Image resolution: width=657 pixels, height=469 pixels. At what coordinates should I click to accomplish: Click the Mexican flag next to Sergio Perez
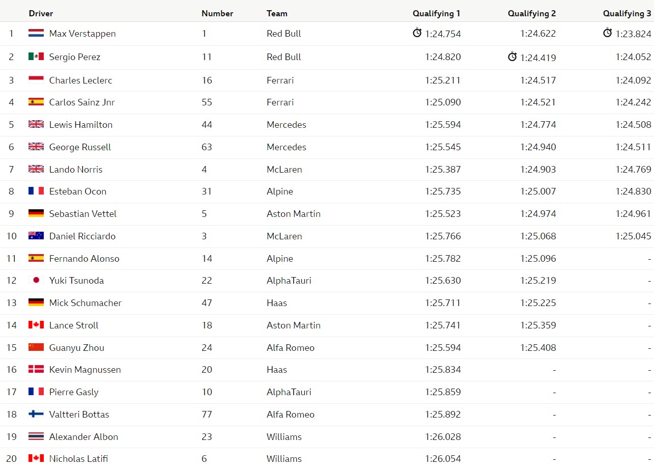pos(36,57)
